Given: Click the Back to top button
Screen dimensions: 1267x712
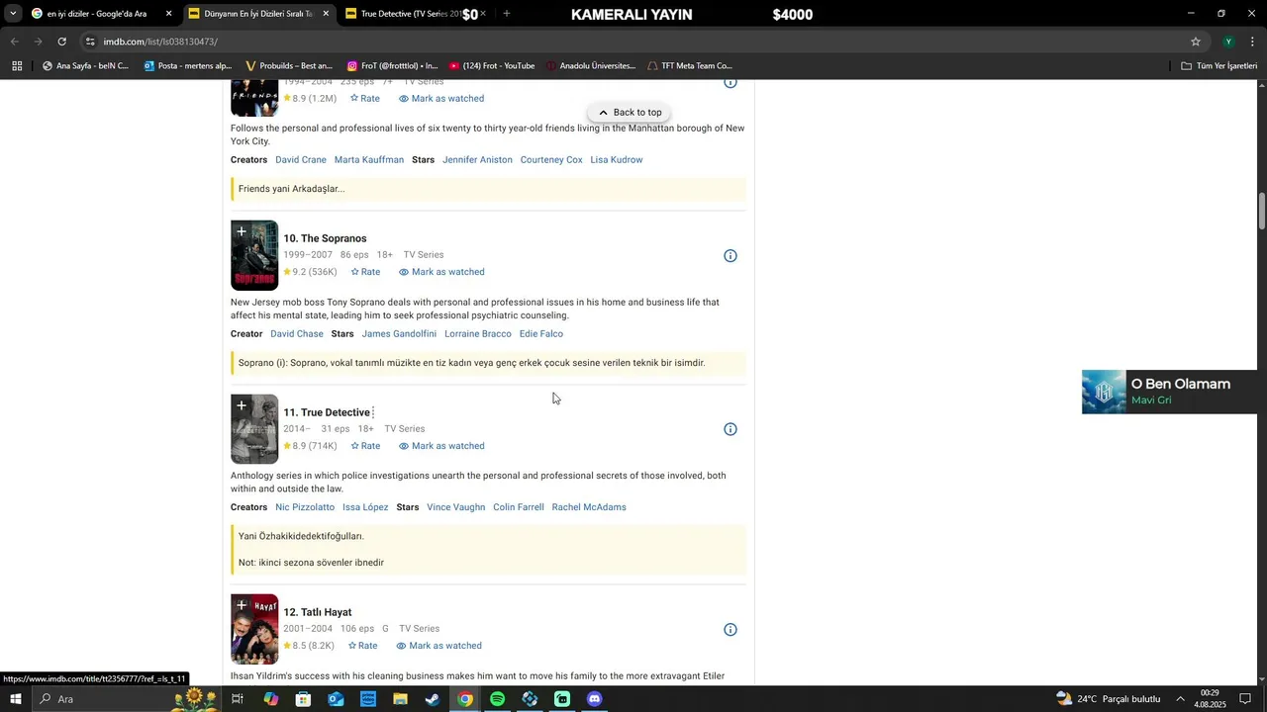Looking at the screenshot, I should [x=630, y=112].
